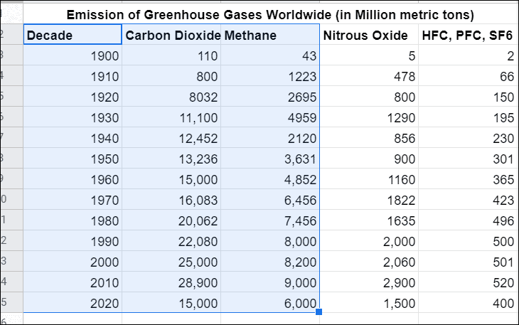Select the cell with decade 1930

pos(73,117)
